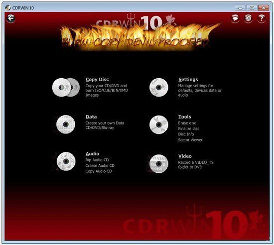Click the Tools wrench disc icon
274x245 pixels.
158,124
